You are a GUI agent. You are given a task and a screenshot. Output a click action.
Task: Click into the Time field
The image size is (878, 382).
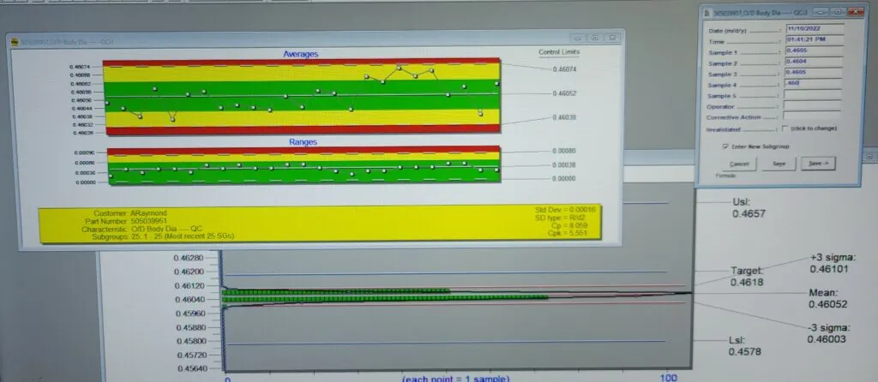click(x=814, y=40)
